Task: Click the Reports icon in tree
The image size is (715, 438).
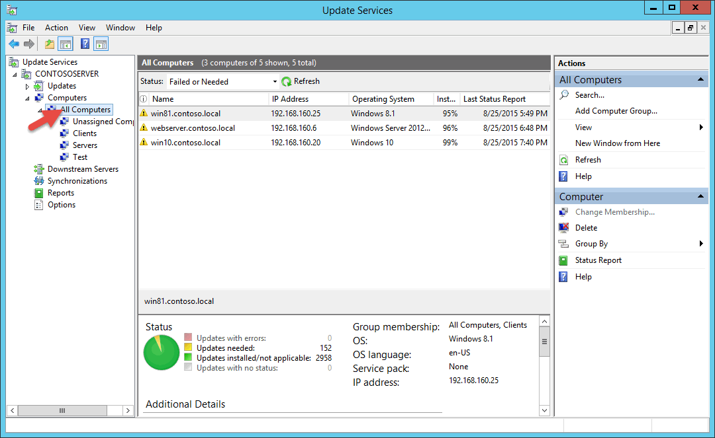Action: click(x=39, y=193)
